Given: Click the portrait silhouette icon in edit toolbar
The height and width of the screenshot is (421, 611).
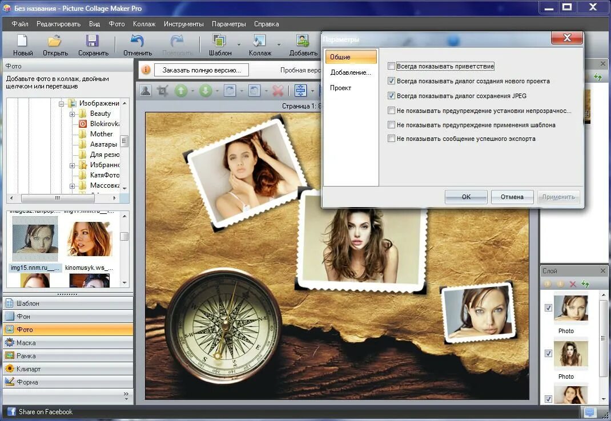Looking at the screenshot, I should pyautogui.click(x=146, y=91).
